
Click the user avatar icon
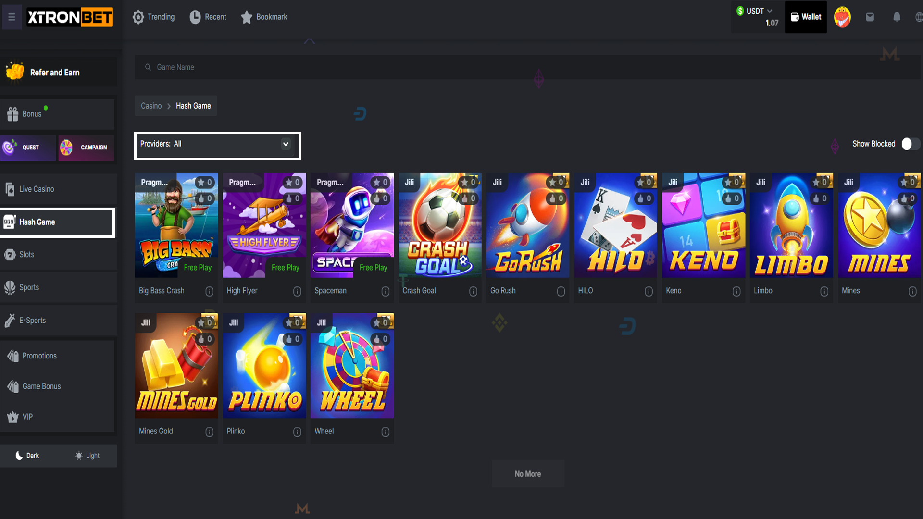pos(842,17)
